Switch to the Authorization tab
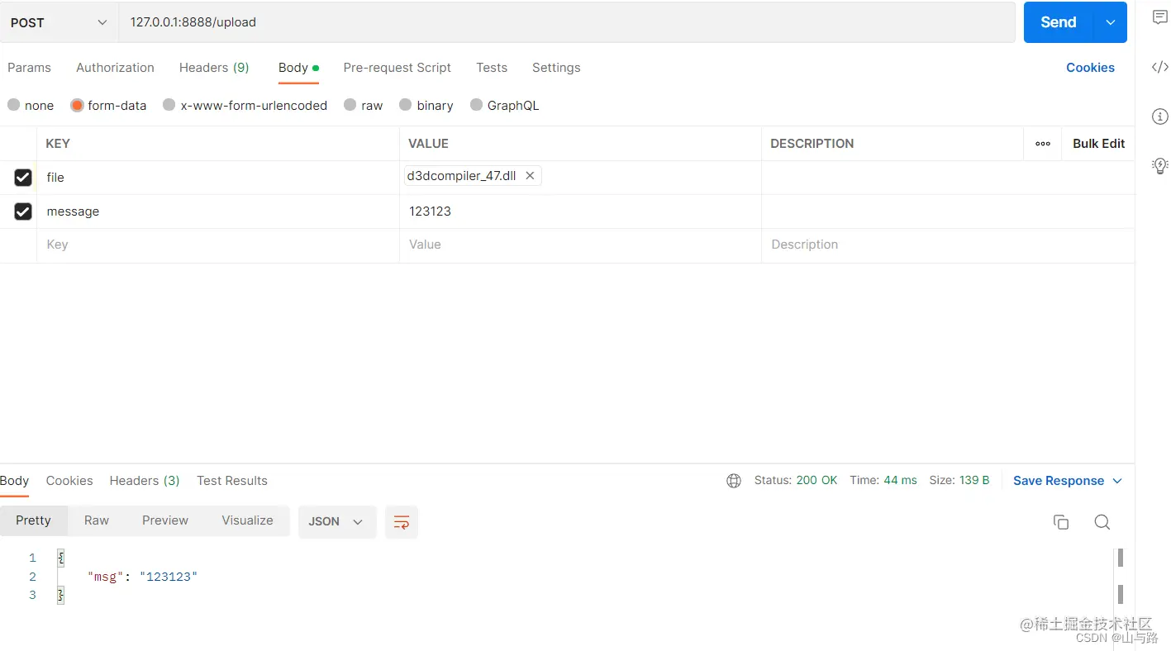Viewport: 1171px width, 651px height. 115,68
